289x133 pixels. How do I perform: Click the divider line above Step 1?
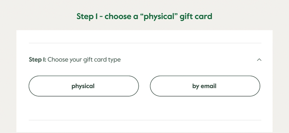(x=145, y=43)
